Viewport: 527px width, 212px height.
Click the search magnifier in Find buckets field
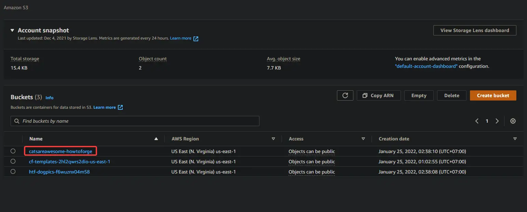[16, 121]
